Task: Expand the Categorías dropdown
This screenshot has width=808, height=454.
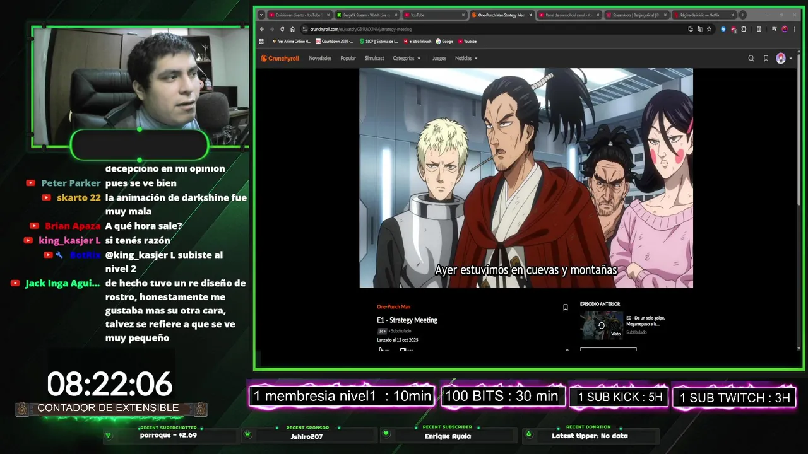Action: pos(407,59)
